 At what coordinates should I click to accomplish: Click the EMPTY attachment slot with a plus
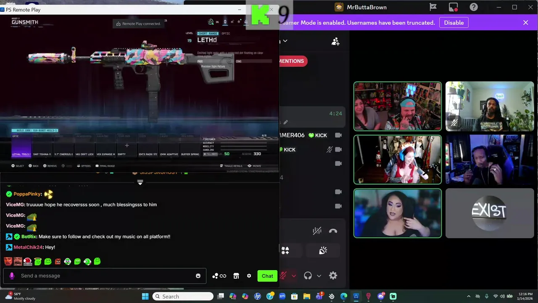(127, 146)
